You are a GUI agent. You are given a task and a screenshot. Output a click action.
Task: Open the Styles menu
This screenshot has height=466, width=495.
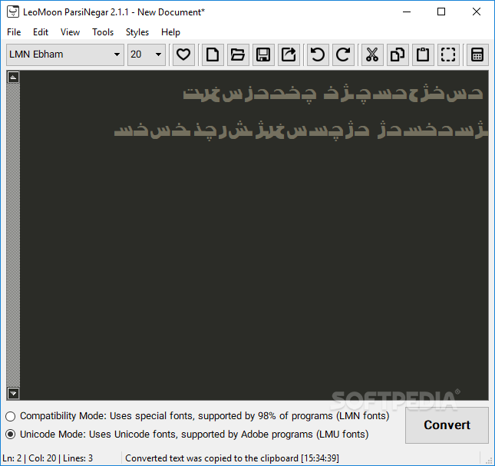[137, 32]
